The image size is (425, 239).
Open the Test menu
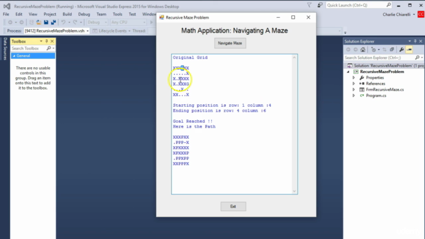tap(132, 14)
